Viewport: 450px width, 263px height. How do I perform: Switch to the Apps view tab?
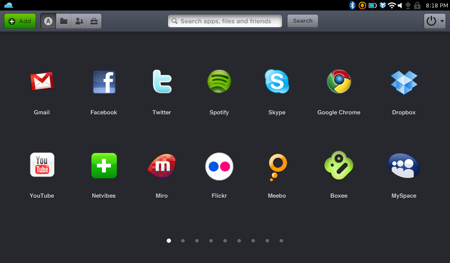click(x=48, y=21)
